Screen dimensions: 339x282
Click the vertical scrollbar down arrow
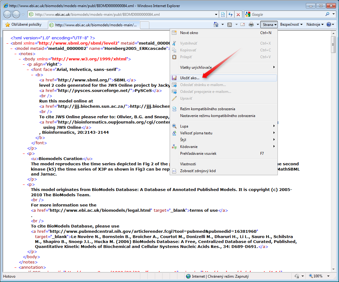[333, 269]
